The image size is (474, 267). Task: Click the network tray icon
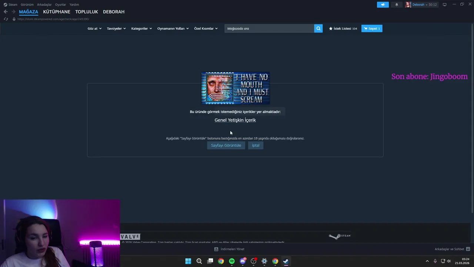443,261
